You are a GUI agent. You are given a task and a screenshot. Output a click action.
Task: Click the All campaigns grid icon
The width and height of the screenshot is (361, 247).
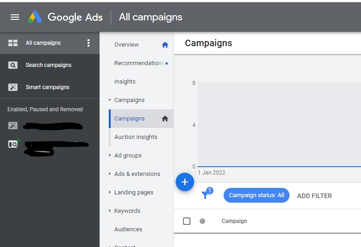(x=13, y=43)
